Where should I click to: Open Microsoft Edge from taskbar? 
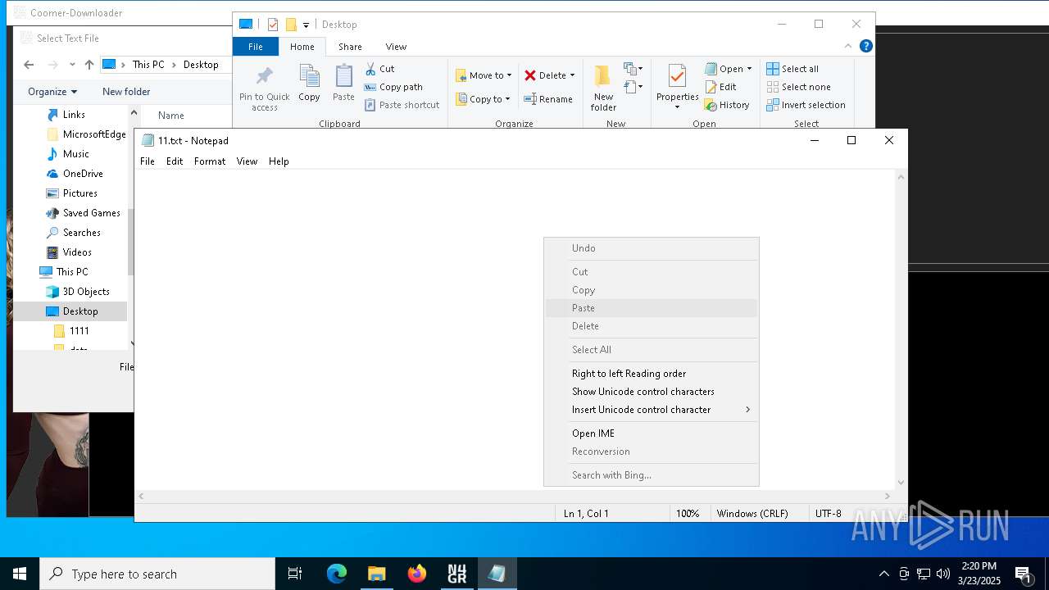(337, 574)
